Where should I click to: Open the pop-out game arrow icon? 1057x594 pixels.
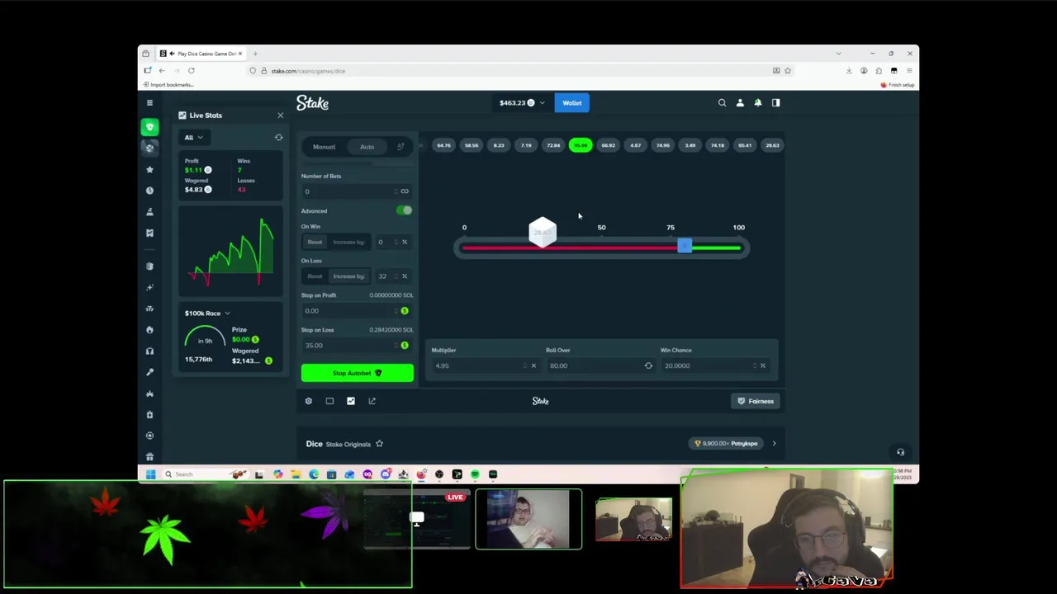[x=372, y=401]
